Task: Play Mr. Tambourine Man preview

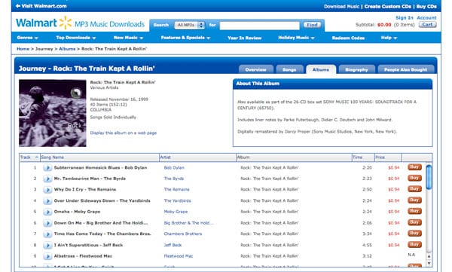Action: (47, 179)
